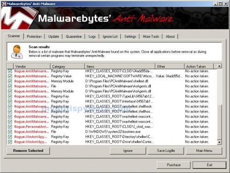Click the Purchase button

(x=173, y=165)
